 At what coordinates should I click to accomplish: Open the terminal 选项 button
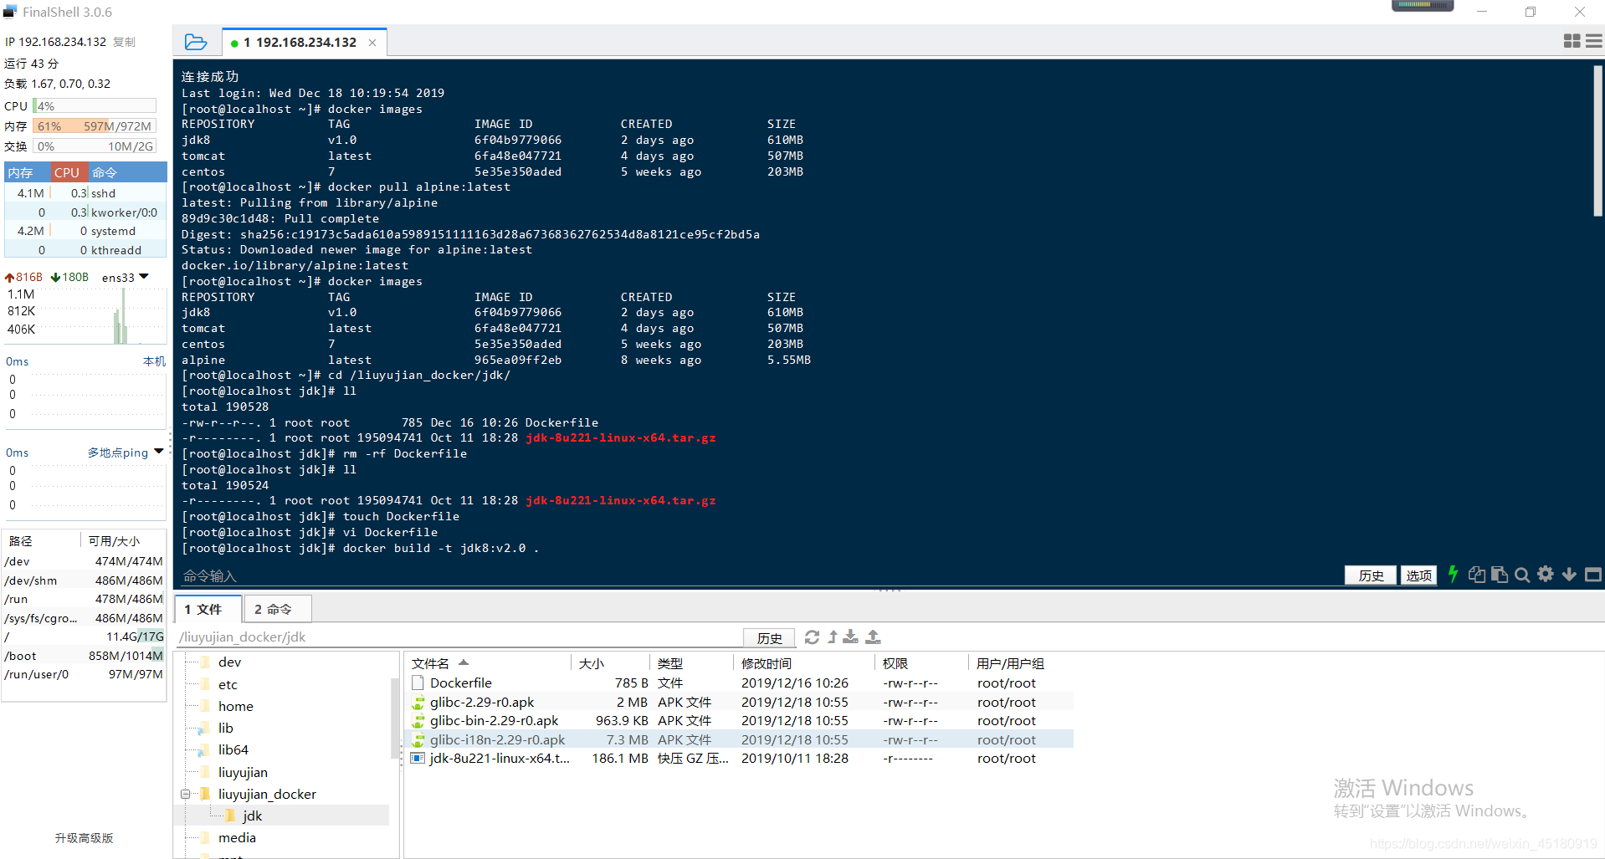(1418, 575)
